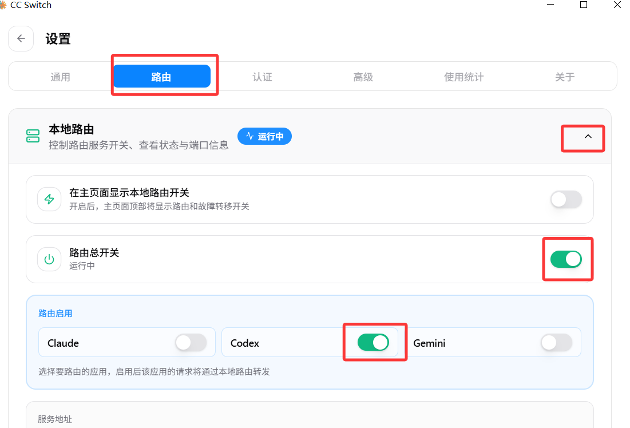The height and width of the screenshot is (428, 630).
Task: Open the 高级 tab
Action: tap(363, 77)
